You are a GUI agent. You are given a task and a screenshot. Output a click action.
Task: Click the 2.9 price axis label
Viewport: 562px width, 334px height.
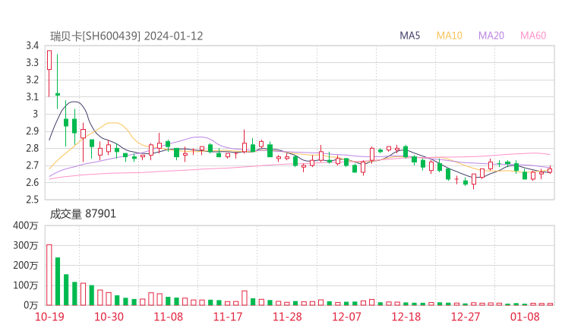32,131
